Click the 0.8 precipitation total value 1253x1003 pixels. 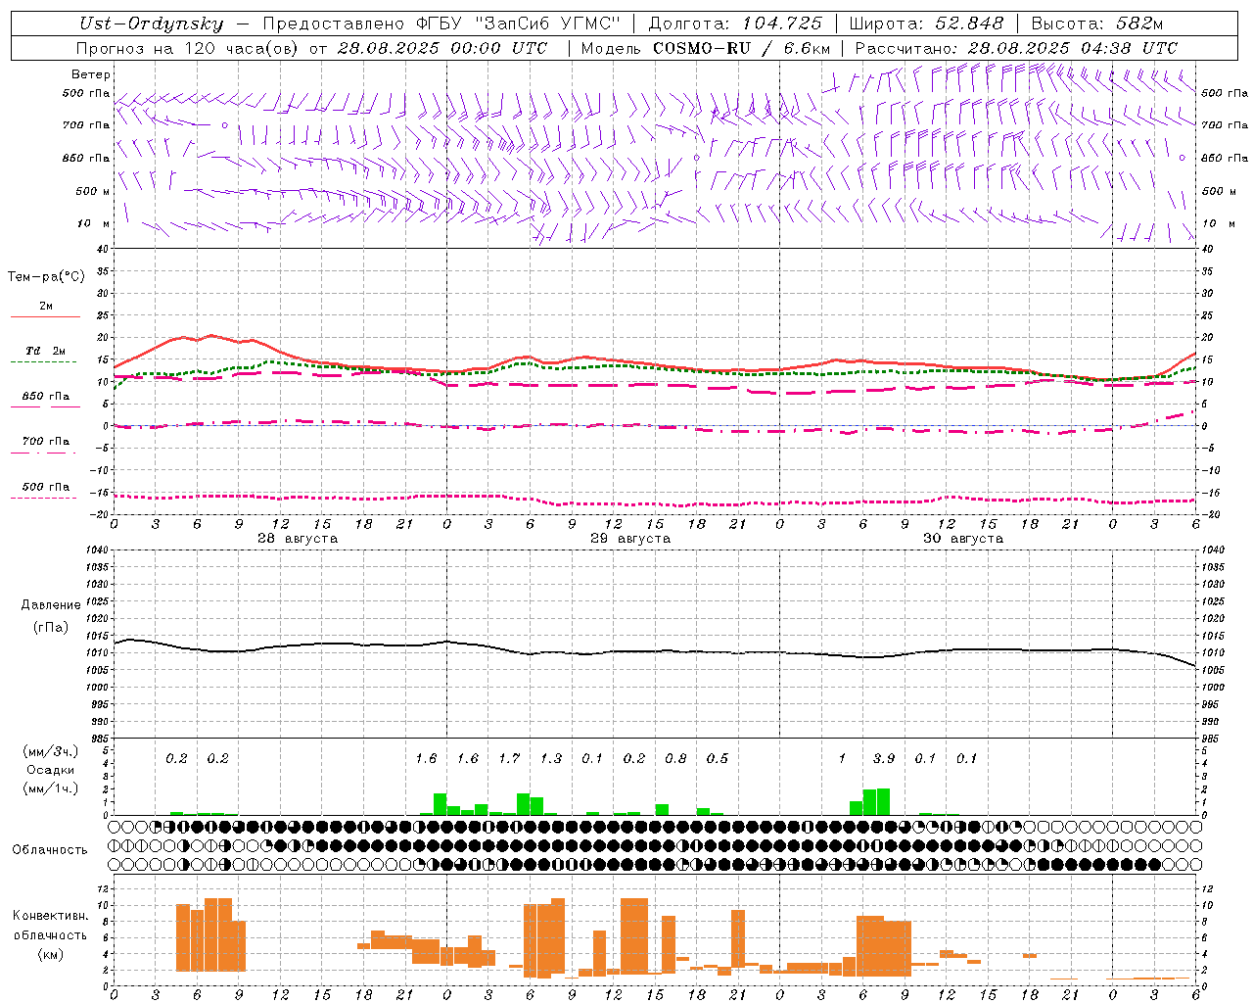[675, 758]
